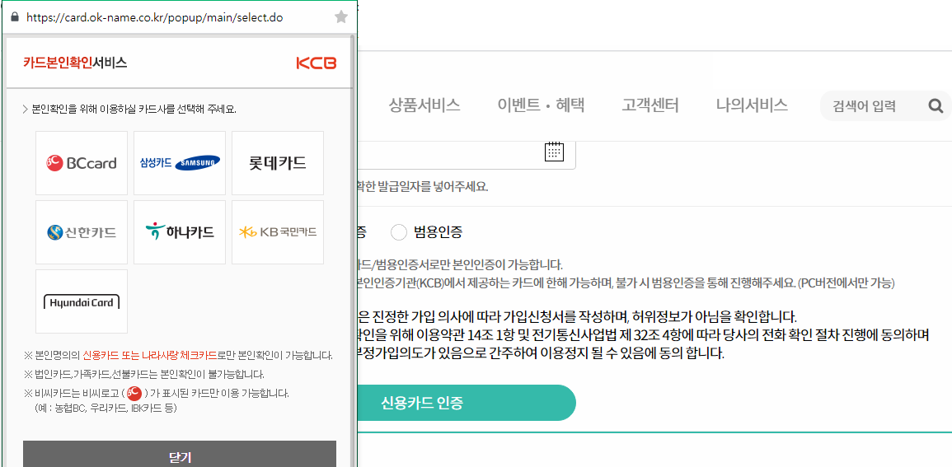Click the search magnifier icon
This screenshot has width=952, height=467.
click(937, 106)
